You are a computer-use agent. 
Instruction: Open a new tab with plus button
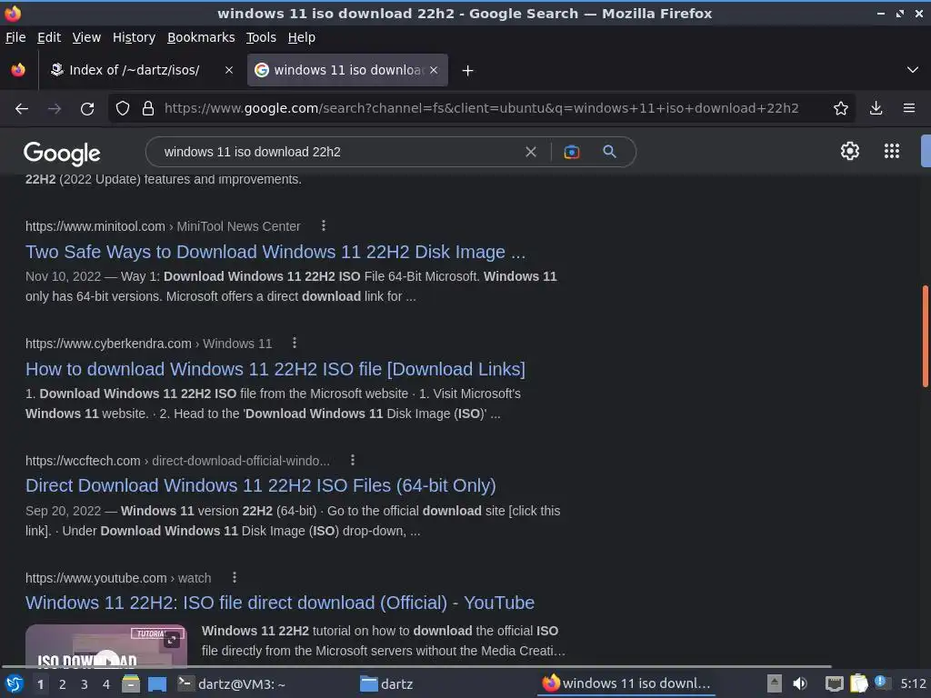coord(468,71)
